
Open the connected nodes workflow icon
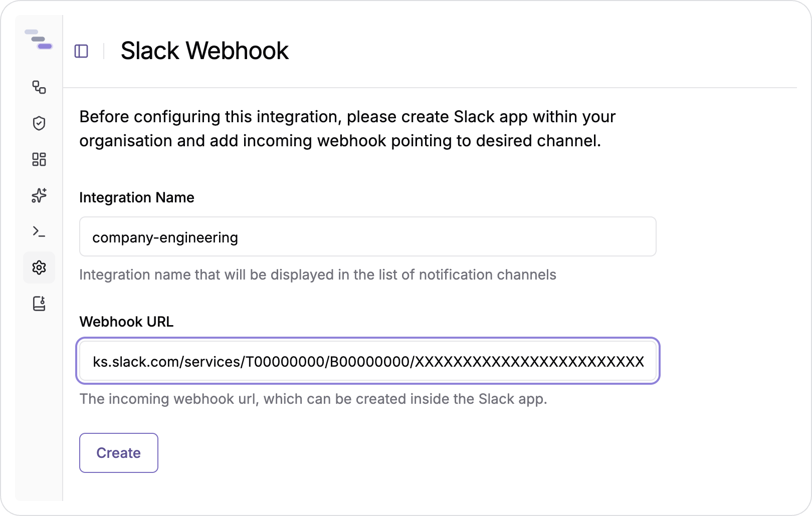(x=39, y=87)
